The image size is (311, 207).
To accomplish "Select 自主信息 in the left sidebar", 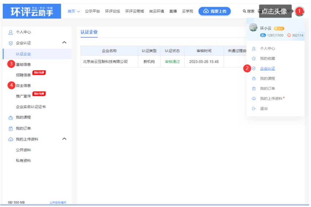I will 23,86.
